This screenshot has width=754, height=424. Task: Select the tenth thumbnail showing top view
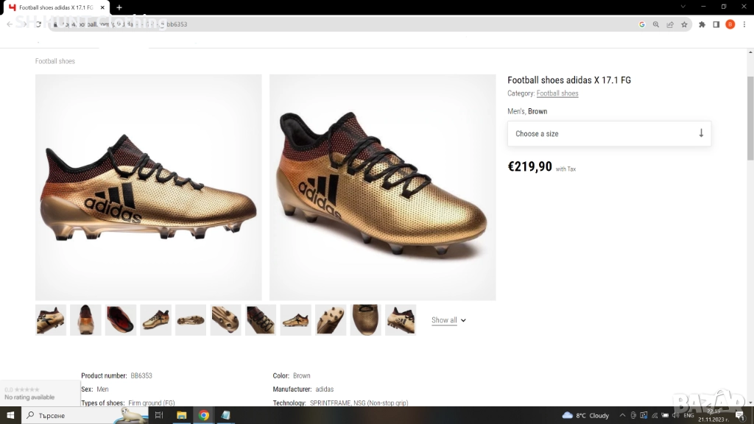[365, 319]
